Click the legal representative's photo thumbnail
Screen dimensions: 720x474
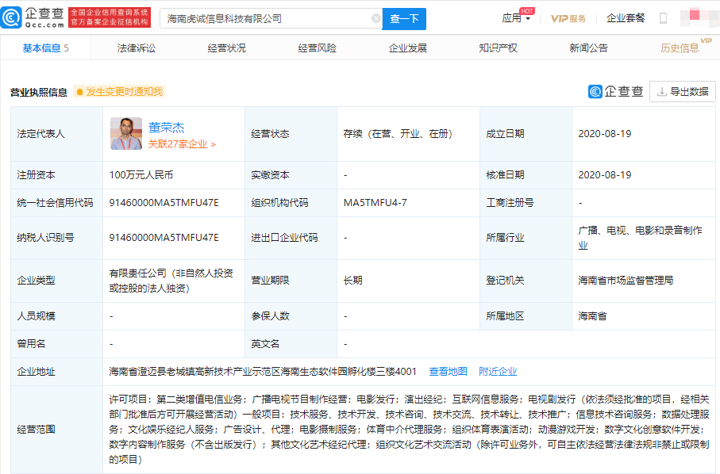(126, 134)
